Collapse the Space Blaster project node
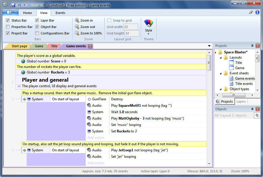263x177 pixels. point(216,52)
